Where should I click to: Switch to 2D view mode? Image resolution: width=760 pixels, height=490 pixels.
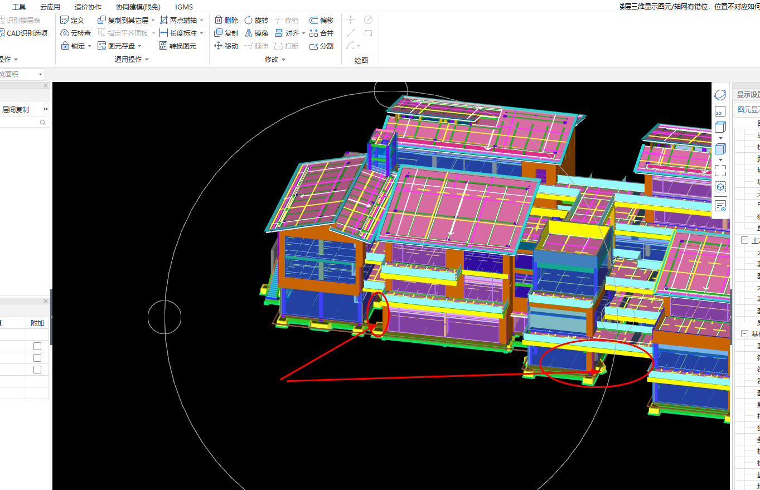(720, 111)
